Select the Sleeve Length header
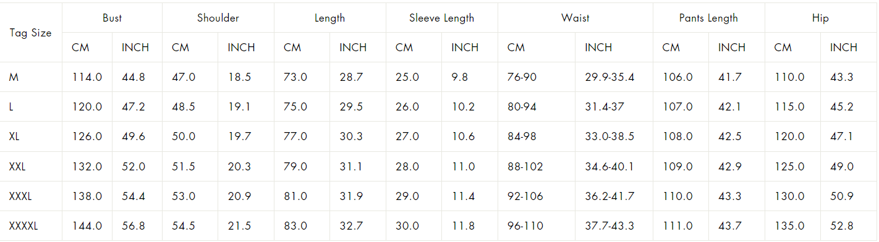This screenshot has height=242, width=879. click(x=441, y=18)
